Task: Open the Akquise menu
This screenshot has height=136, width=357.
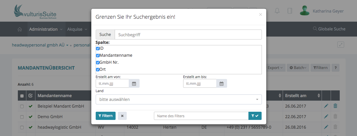Action: [77, 29]
